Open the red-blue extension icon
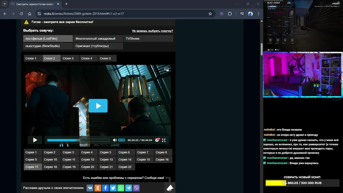The image size is (343, 193). [x=222, y=14]
